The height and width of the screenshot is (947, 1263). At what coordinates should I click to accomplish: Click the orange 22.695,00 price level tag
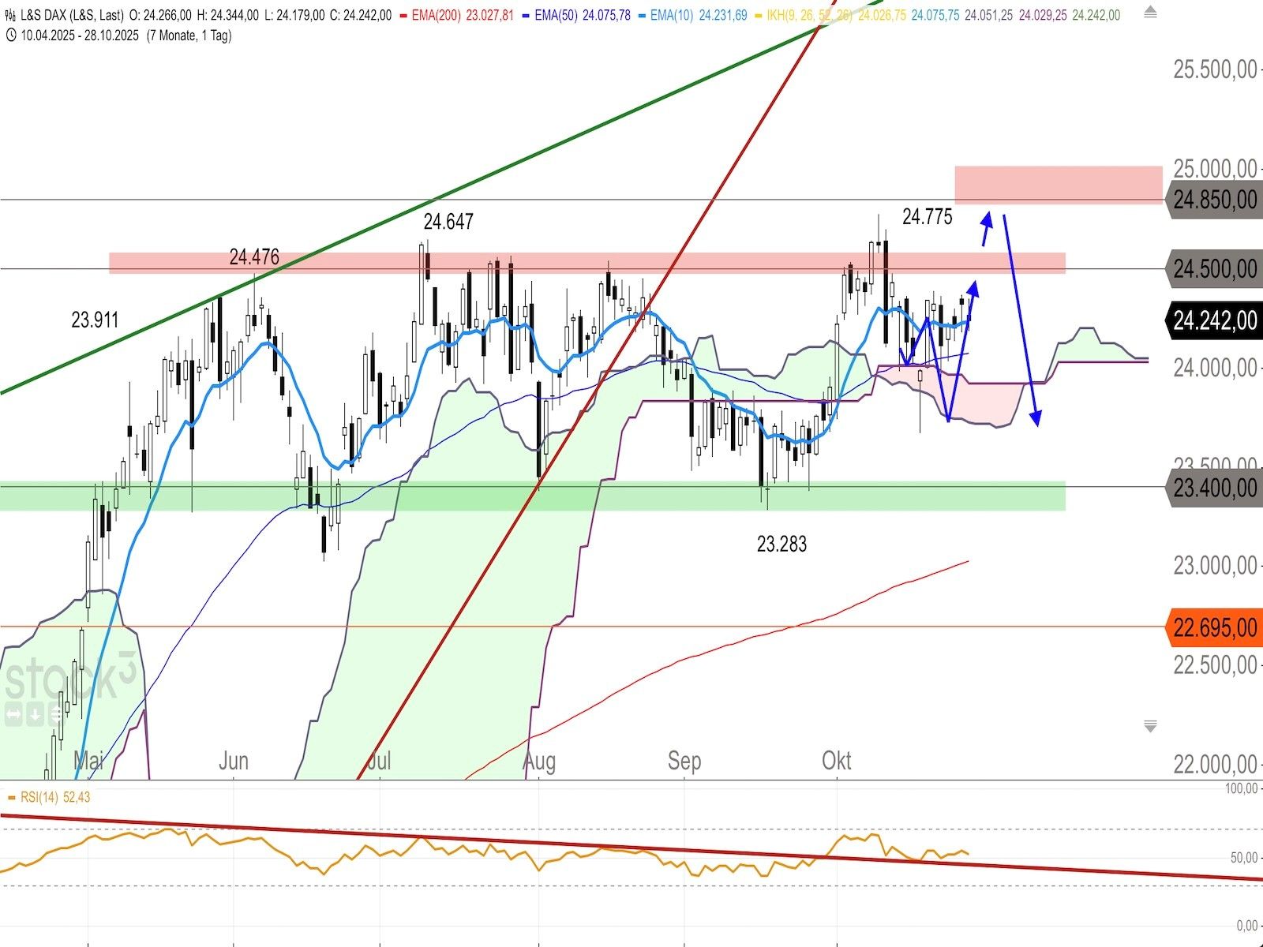tap(1214, 627)
